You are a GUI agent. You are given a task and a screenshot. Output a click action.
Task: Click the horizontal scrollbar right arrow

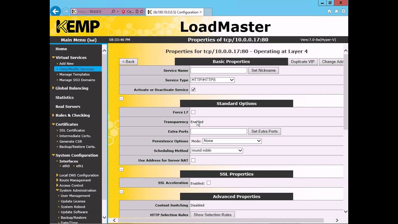point(337,220)
